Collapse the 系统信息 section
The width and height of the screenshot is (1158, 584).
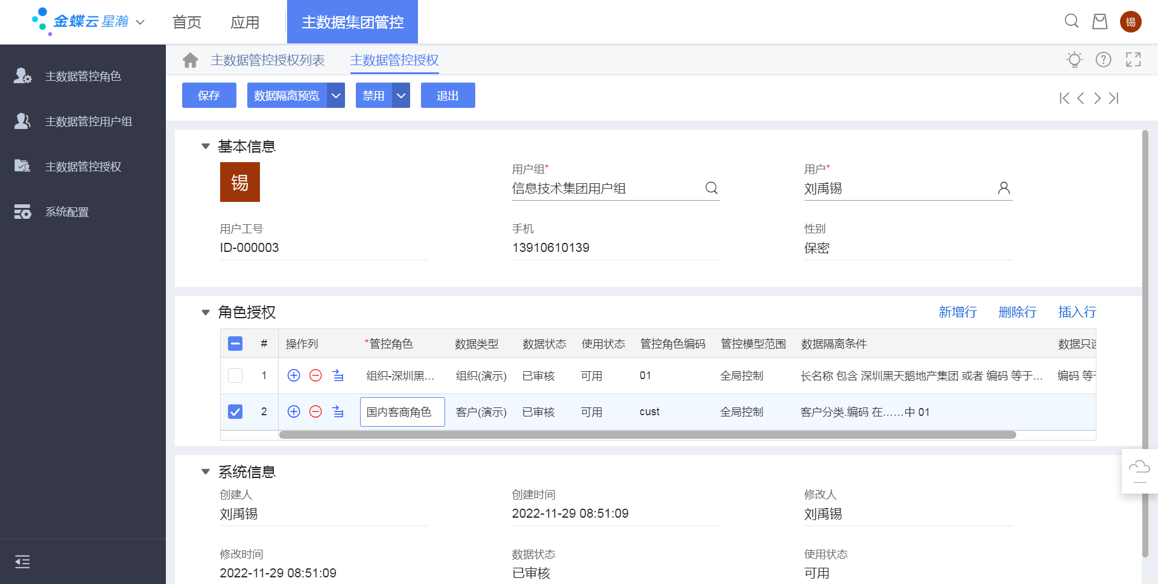[206, 472]
